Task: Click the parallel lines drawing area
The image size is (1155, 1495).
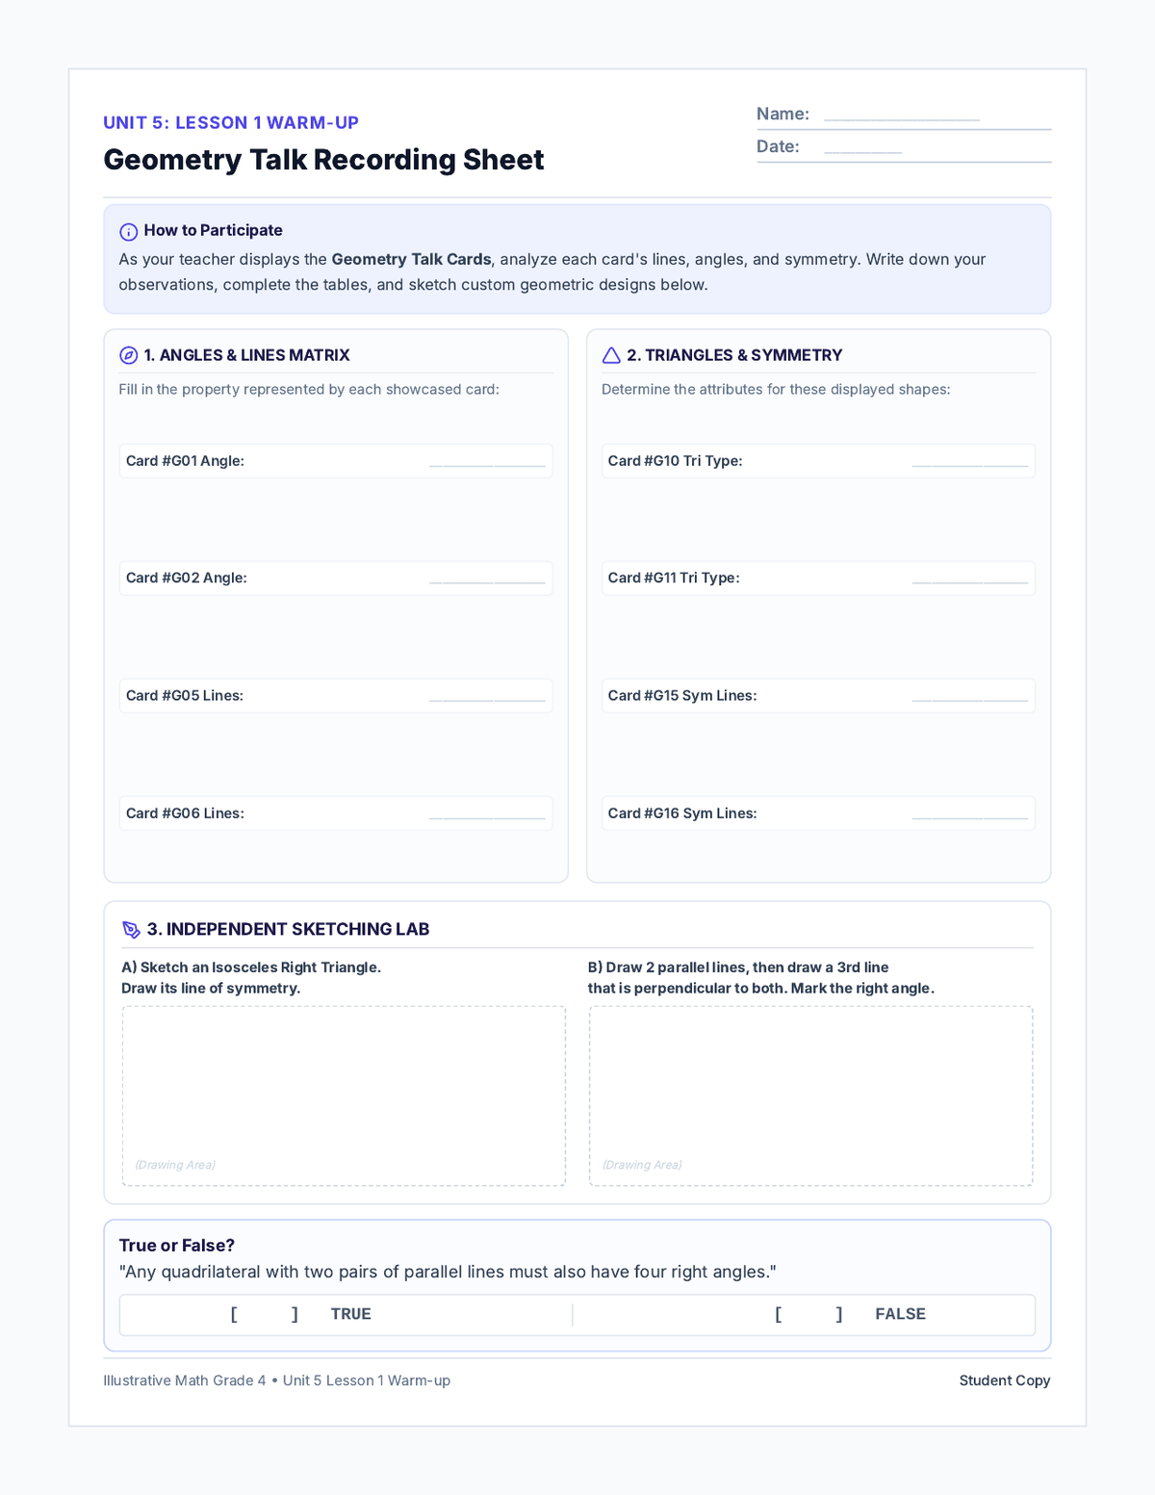Action: [x=810, y=1095]
